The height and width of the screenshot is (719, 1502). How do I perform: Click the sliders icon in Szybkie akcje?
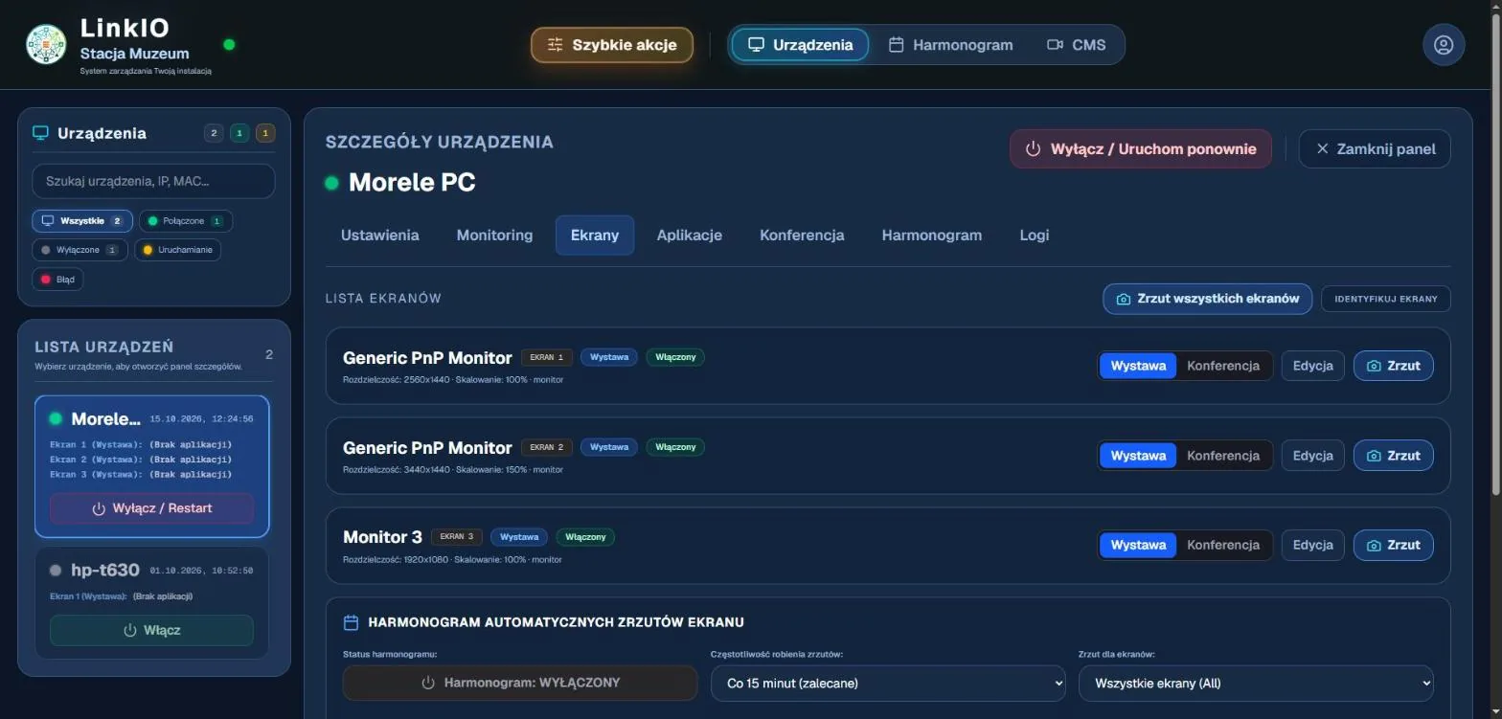(556, 45)
